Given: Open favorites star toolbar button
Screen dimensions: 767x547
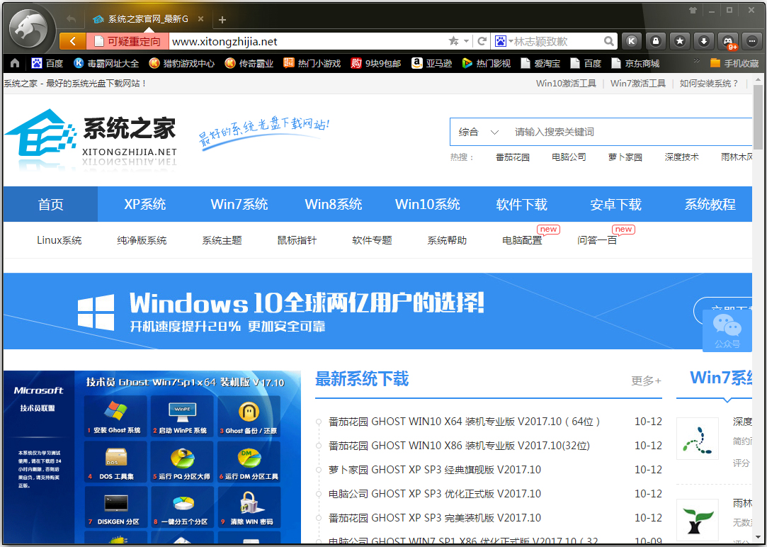Looking at the screenshot, I should pyautogui.click(x=679, y=42).
